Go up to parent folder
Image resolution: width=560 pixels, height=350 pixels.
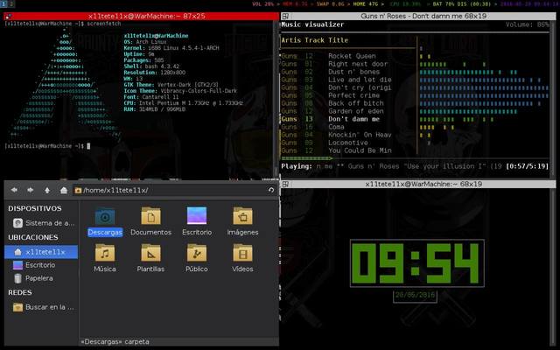tap(46, 190)
